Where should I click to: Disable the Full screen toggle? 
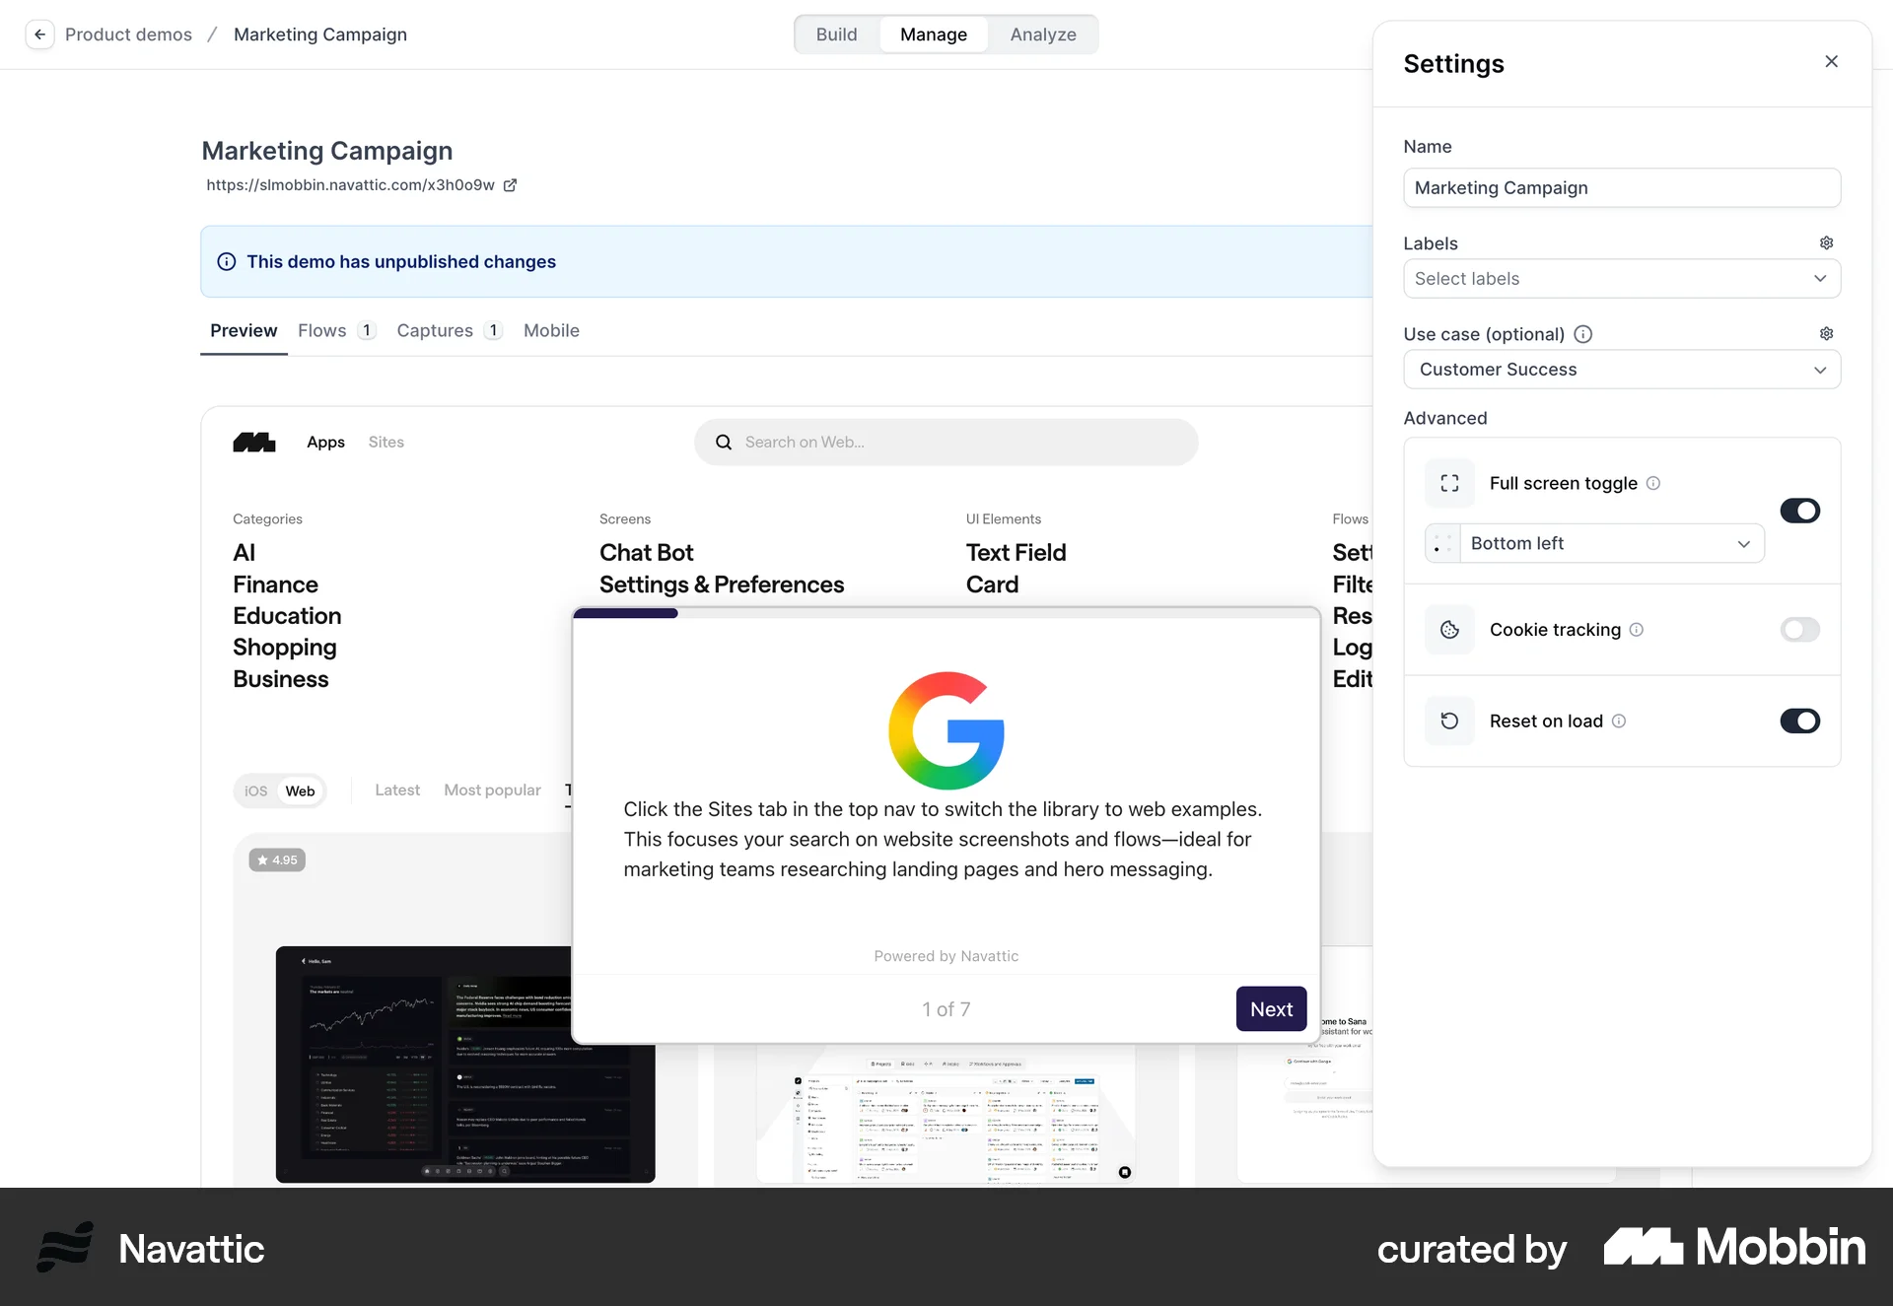[x=1800, y=511]
